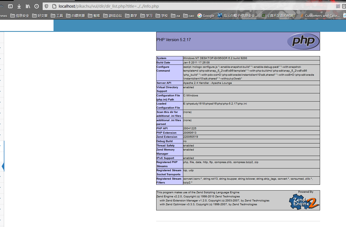Image resolution: width=346 pixels, height=227 pixels.
Task: Click the Build Date label
Action: pyautogui.click(x=163, y=63)
